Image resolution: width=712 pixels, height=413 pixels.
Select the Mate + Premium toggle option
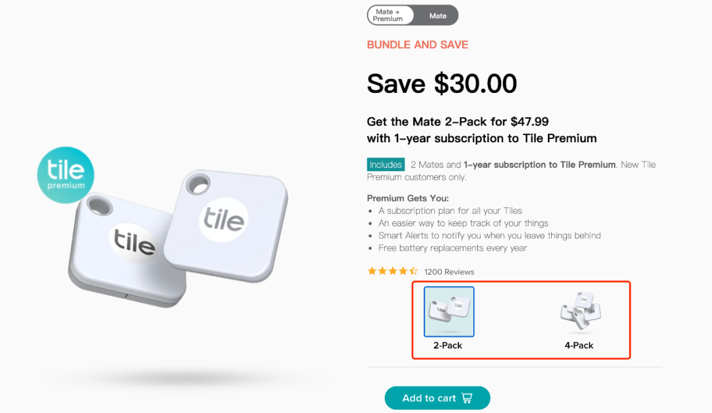point(388,15)
